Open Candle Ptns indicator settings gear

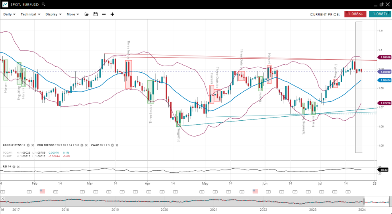click(x=28, y=145)
